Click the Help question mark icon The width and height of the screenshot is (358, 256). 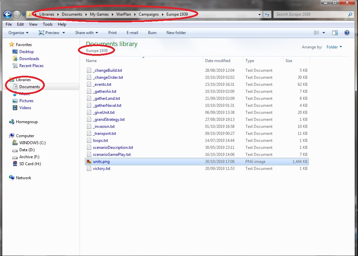pos(347,33)
